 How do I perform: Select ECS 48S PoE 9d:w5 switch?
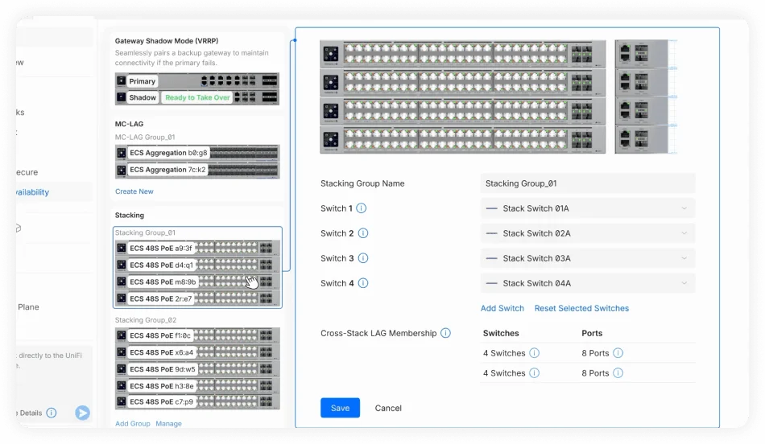point(197,369)
